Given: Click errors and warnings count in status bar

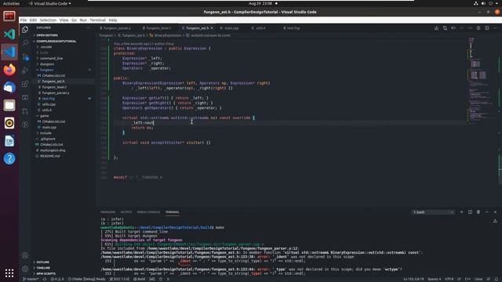Looking at the screenshot, I should point(57,279).
